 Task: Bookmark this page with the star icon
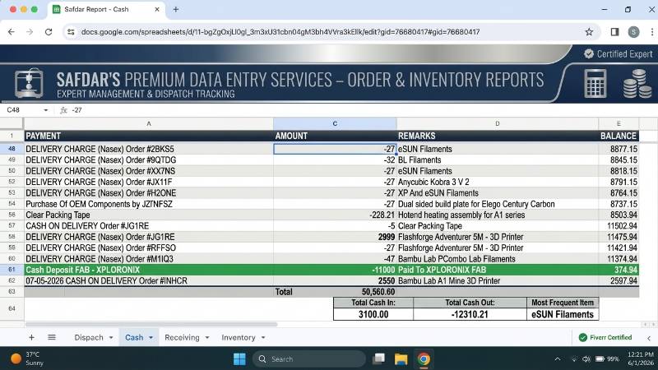[589, 32]
